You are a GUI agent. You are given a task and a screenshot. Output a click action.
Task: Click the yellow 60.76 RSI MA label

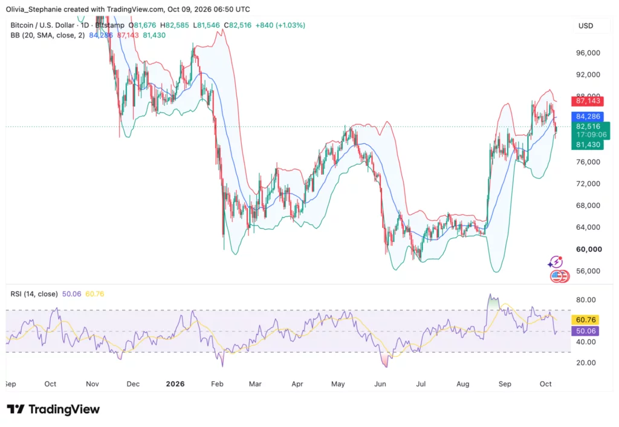click(x=585, y=320)
